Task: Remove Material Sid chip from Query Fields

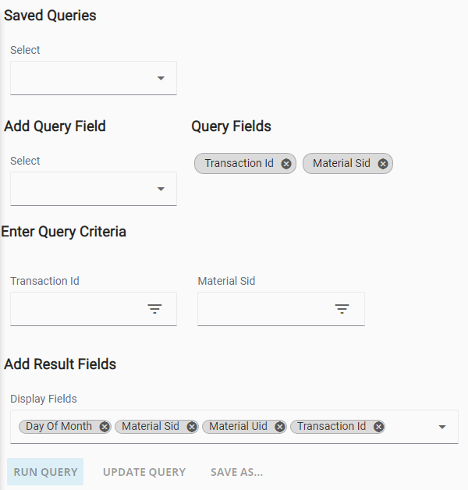Action: [383, 164]
